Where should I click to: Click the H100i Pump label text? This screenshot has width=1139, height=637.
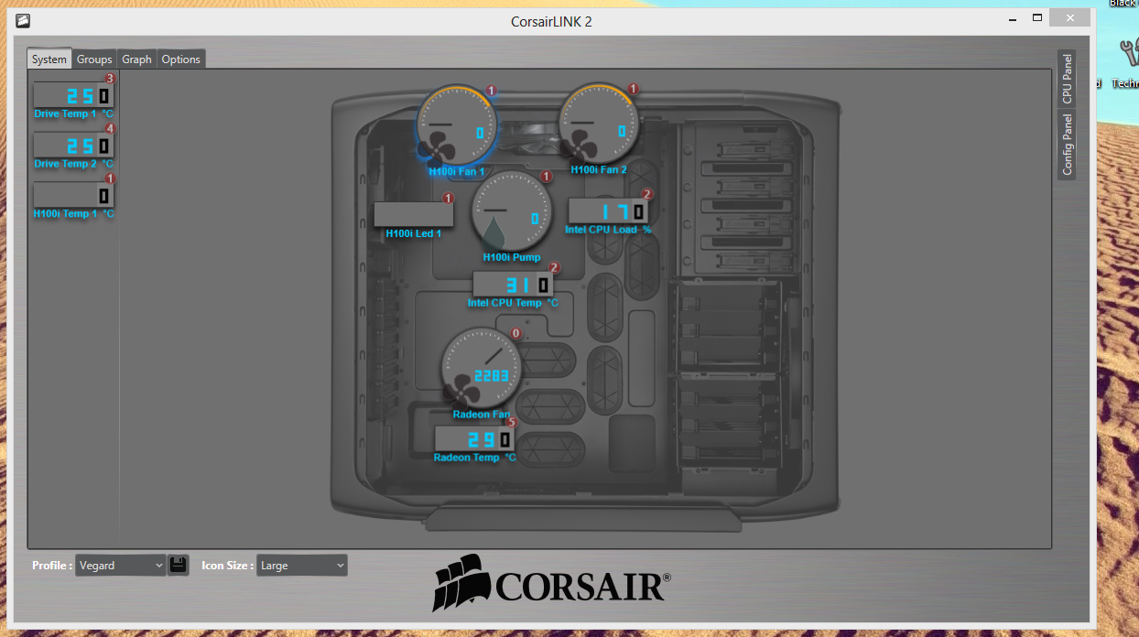(x=512, y=258)
